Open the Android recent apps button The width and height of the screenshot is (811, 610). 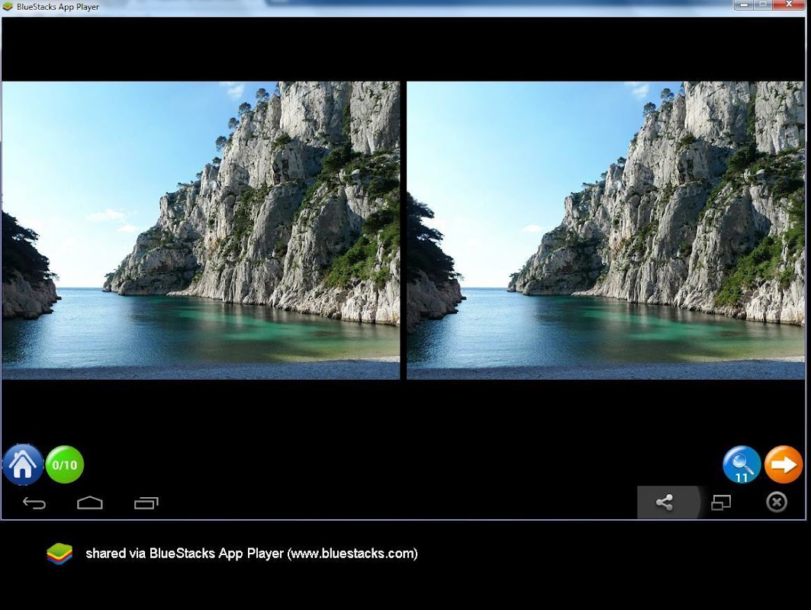tap(146, 503)
